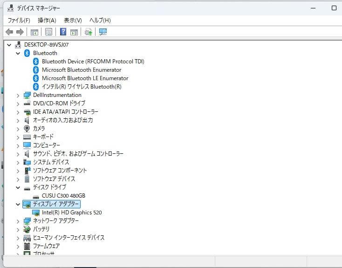Show or hide console tree toolbar icon
342x268 pixels.
(x=34, y=32)
